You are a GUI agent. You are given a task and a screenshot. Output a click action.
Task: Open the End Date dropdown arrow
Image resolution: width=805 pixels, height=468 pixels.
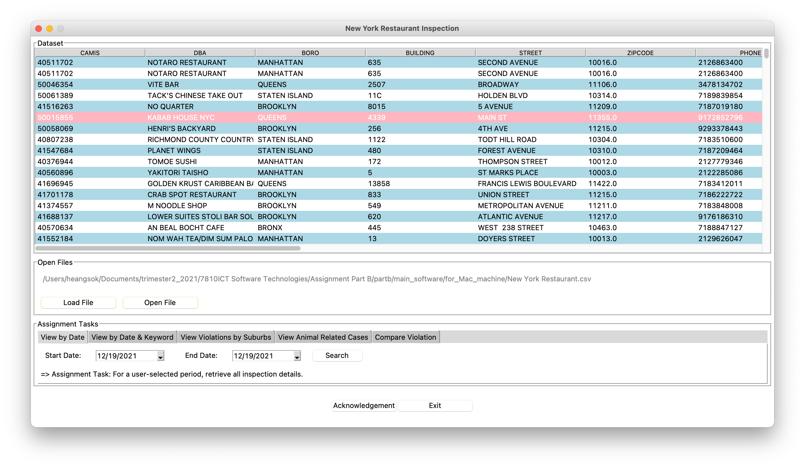[297, 356]
